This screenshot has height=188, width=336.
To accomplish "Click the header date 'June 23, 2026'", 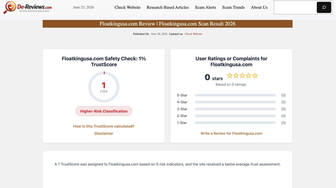I will point(83,7).
